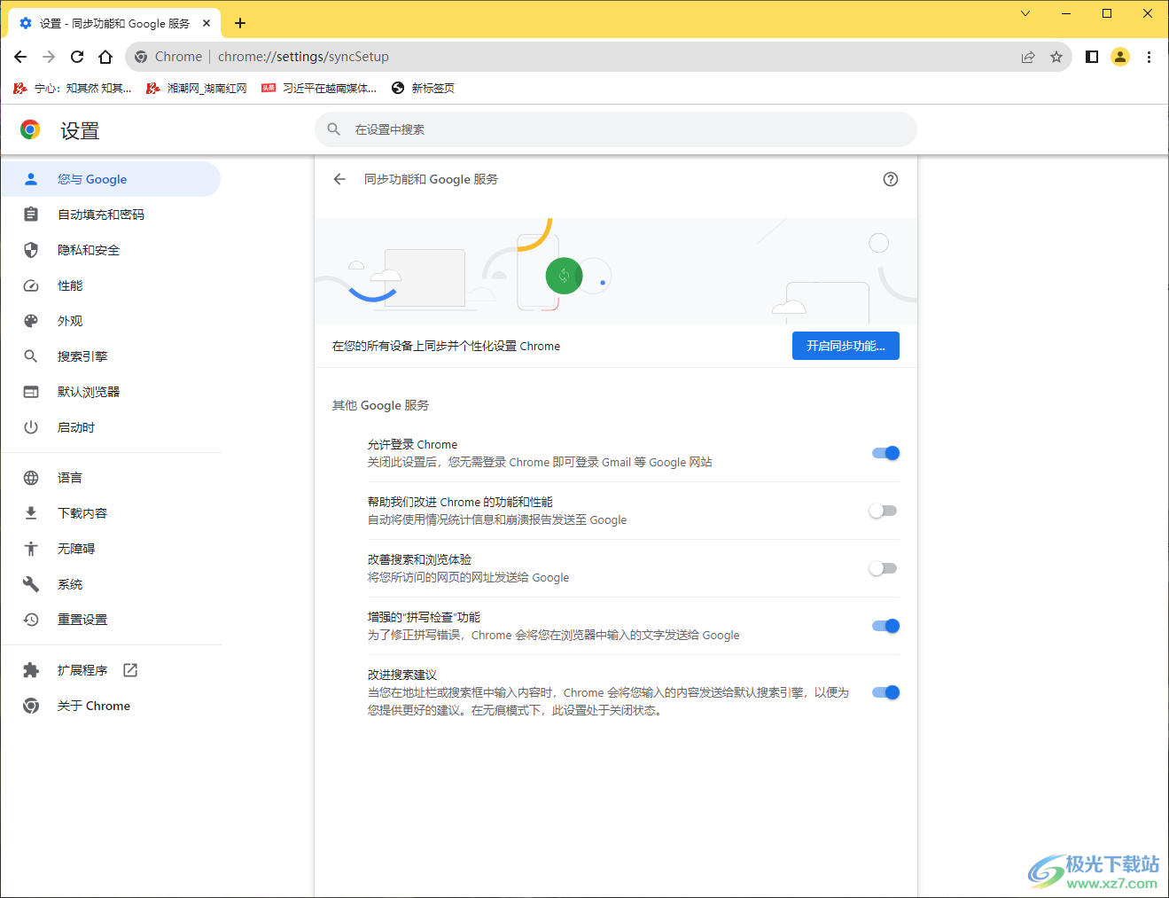Toggle 改进搜索建议 switch
Image resolution: width=1169 pixels, height=898 pixels.
click(885, 692)
